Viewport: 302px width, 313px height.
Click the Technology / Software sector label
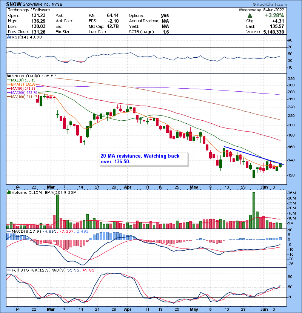click(29, 10)
